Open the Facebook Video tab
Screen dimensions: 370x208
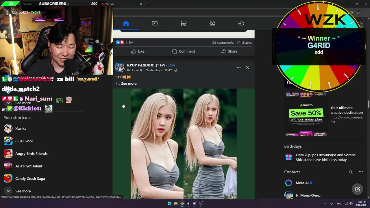click(x=155, y=23)
